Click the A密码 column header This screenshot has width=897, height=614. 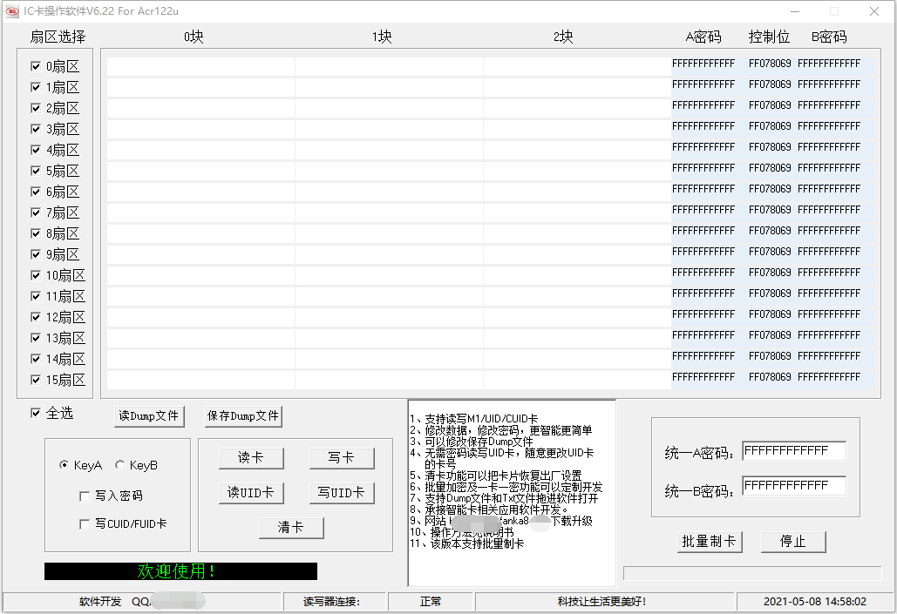[x=703, y=37]
